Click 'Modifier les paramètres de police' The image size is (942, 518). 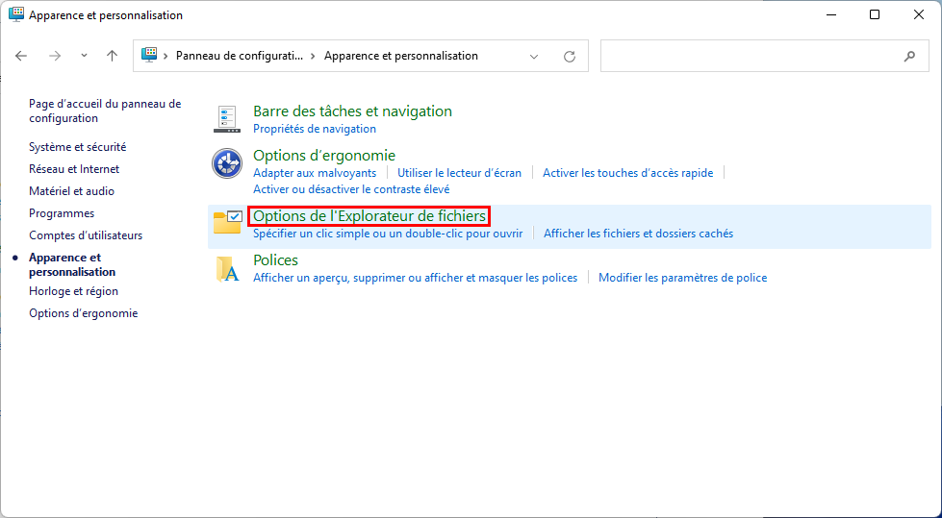click(683, 279)
